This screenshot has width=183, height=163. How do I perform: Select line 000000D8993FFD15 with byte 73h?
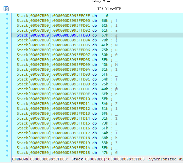(67, 123)
